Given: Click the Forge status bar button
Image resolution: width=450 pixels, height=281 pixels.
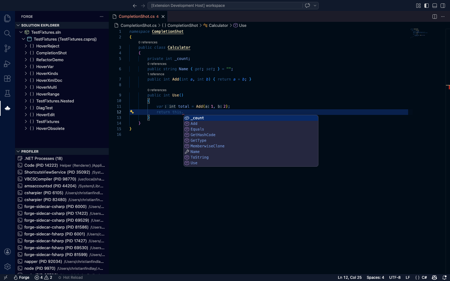Looking at the screenshot, I should pos(22,277).
